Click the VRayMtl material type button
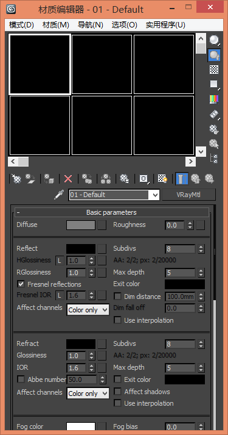Screen dimensions: 228x435 tap(188, 195)
